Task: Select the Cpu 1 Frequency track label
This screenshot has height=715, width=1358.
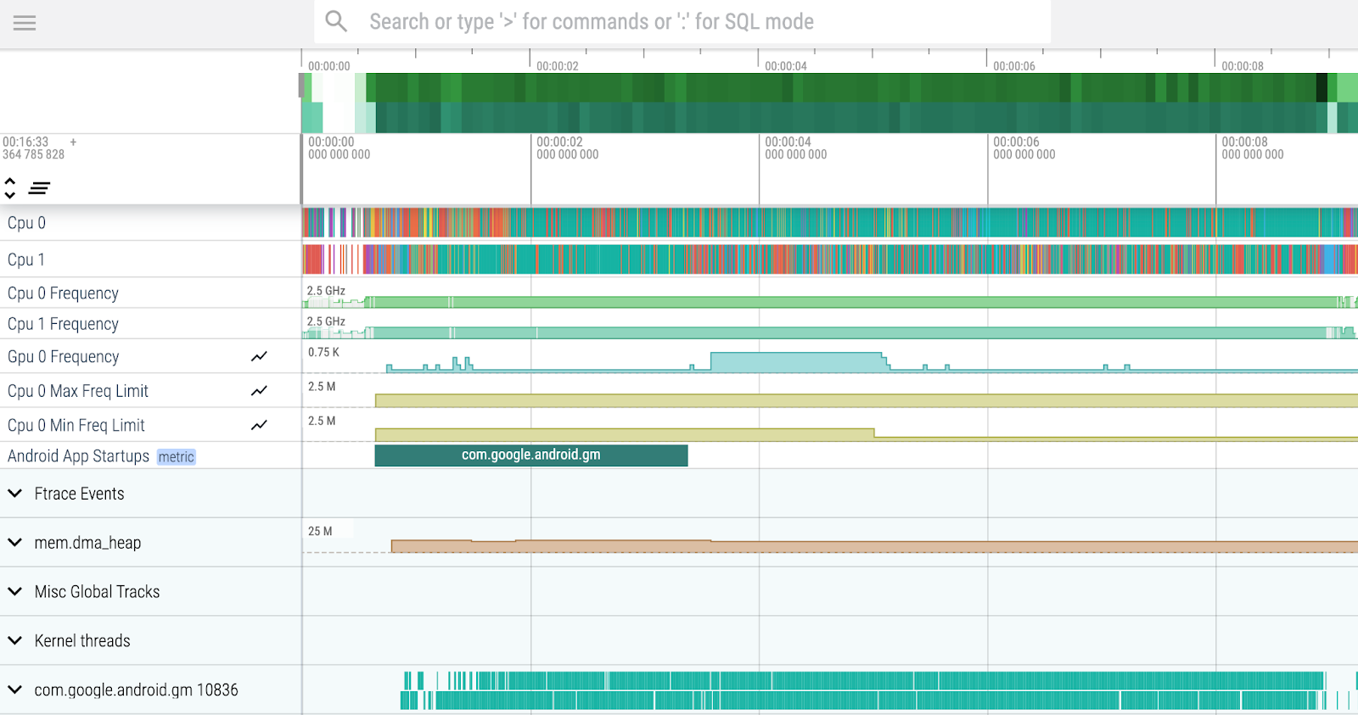Action: pyautogui.click(x=63, y=324)
